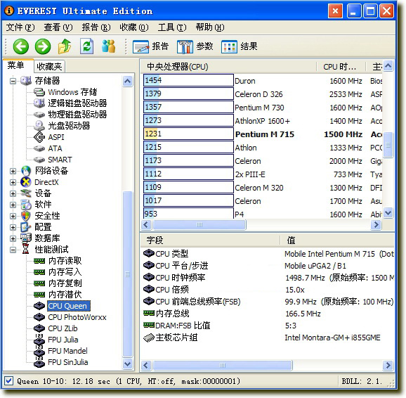This screenshot has width=406, height=398.
Task: Click the ATA drive icon
Action: point(39,148)
